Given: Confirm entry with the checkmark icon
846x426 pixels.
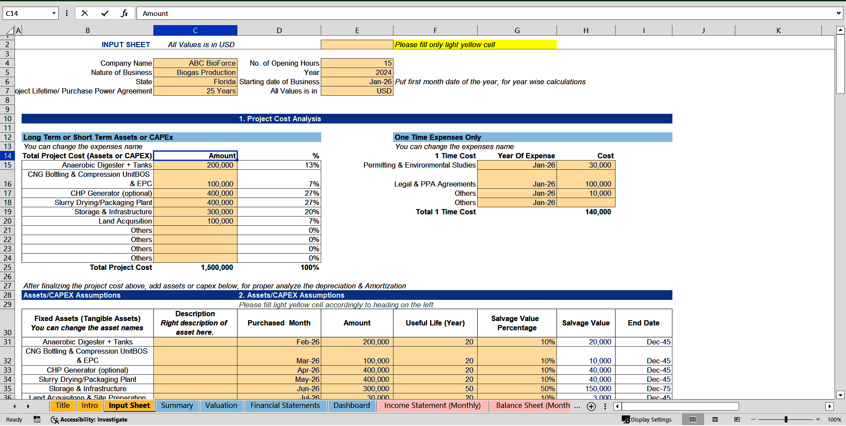Looking at the screenshot, I should point(105,13).
